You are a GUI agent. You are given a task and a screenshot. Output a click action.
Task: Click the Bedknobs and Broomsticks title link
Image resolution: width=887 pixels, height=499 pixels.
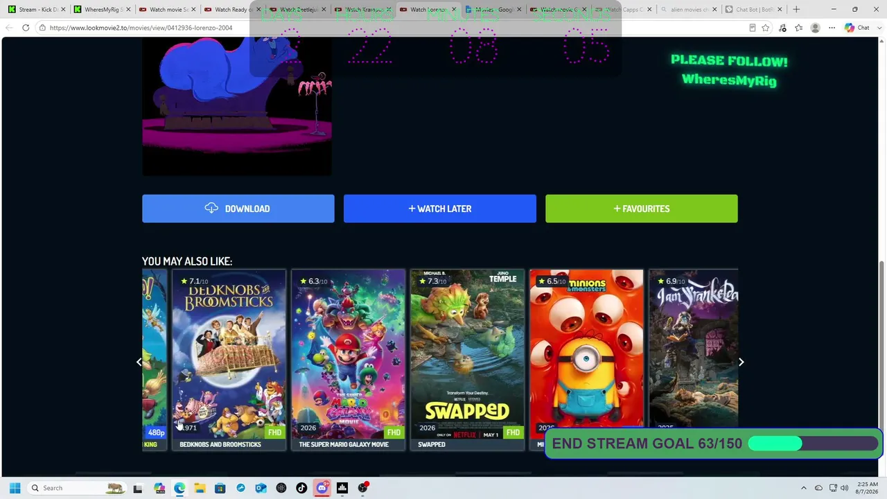point(220,444)
